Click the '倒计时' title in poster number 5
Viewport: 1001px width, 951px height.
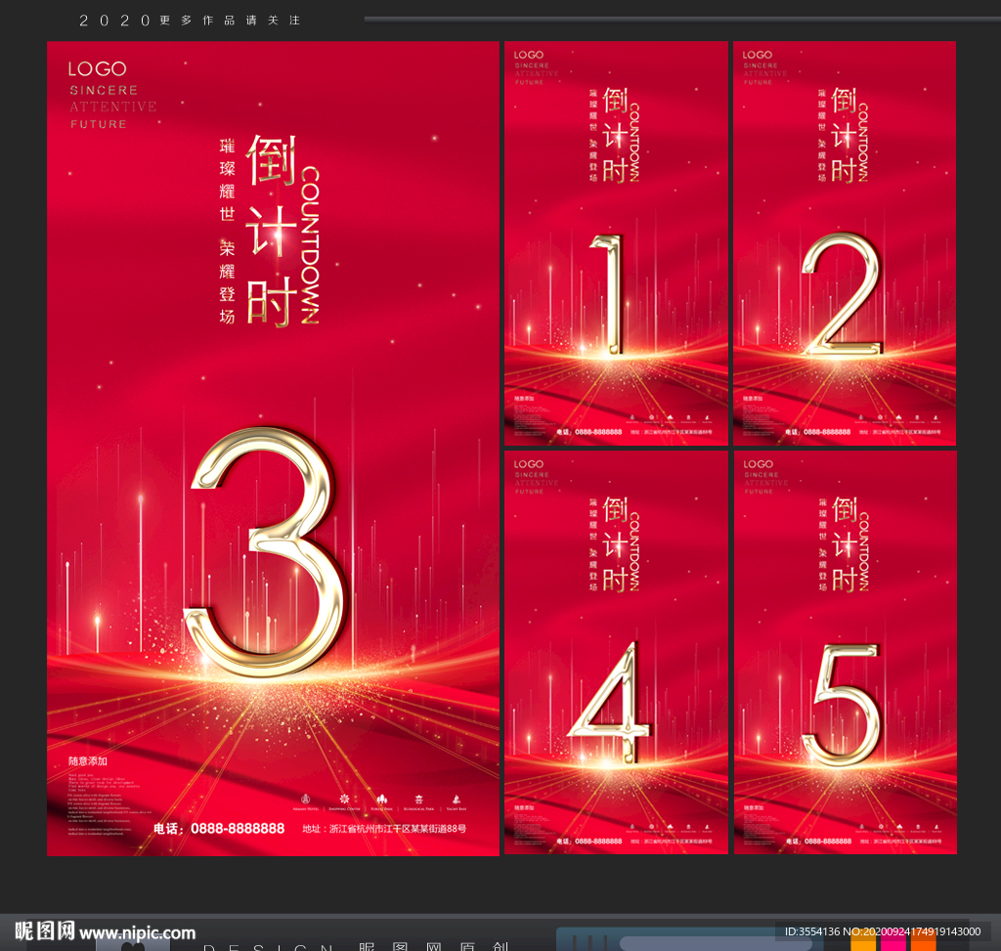[845, 544]
